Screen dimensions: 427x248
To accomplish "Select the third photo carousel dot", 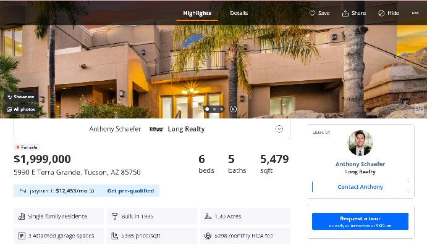I will 222,109.
